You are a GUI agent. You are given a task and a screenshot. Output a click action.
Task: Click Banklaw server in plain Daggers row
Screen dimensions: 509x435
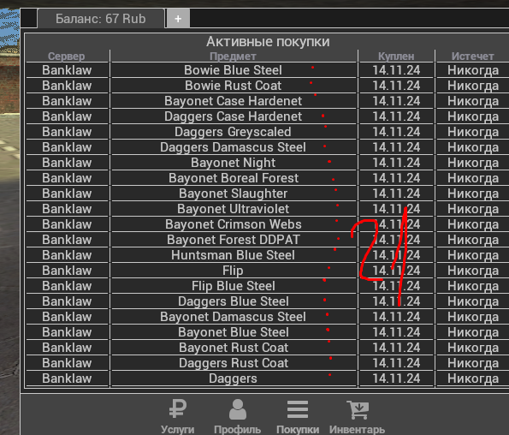point(67,378)
